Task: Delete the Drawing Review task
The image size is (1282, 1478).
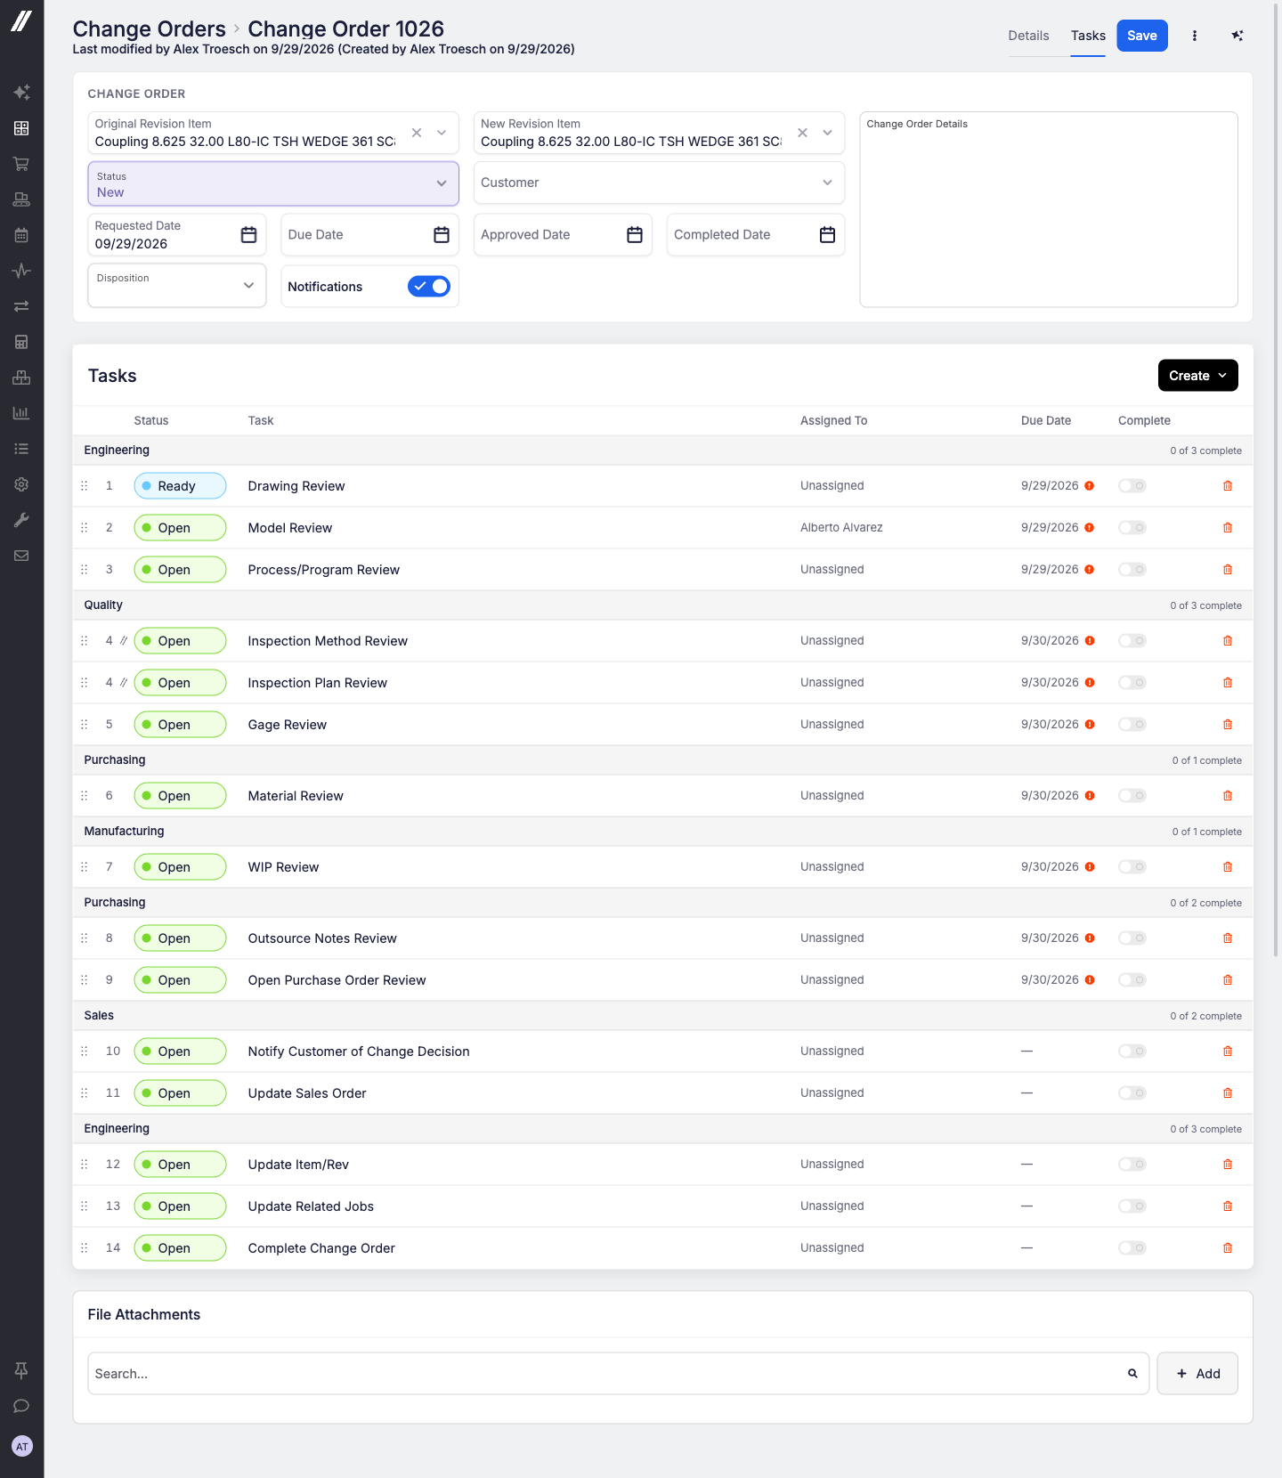Action: click(1228, 486)
